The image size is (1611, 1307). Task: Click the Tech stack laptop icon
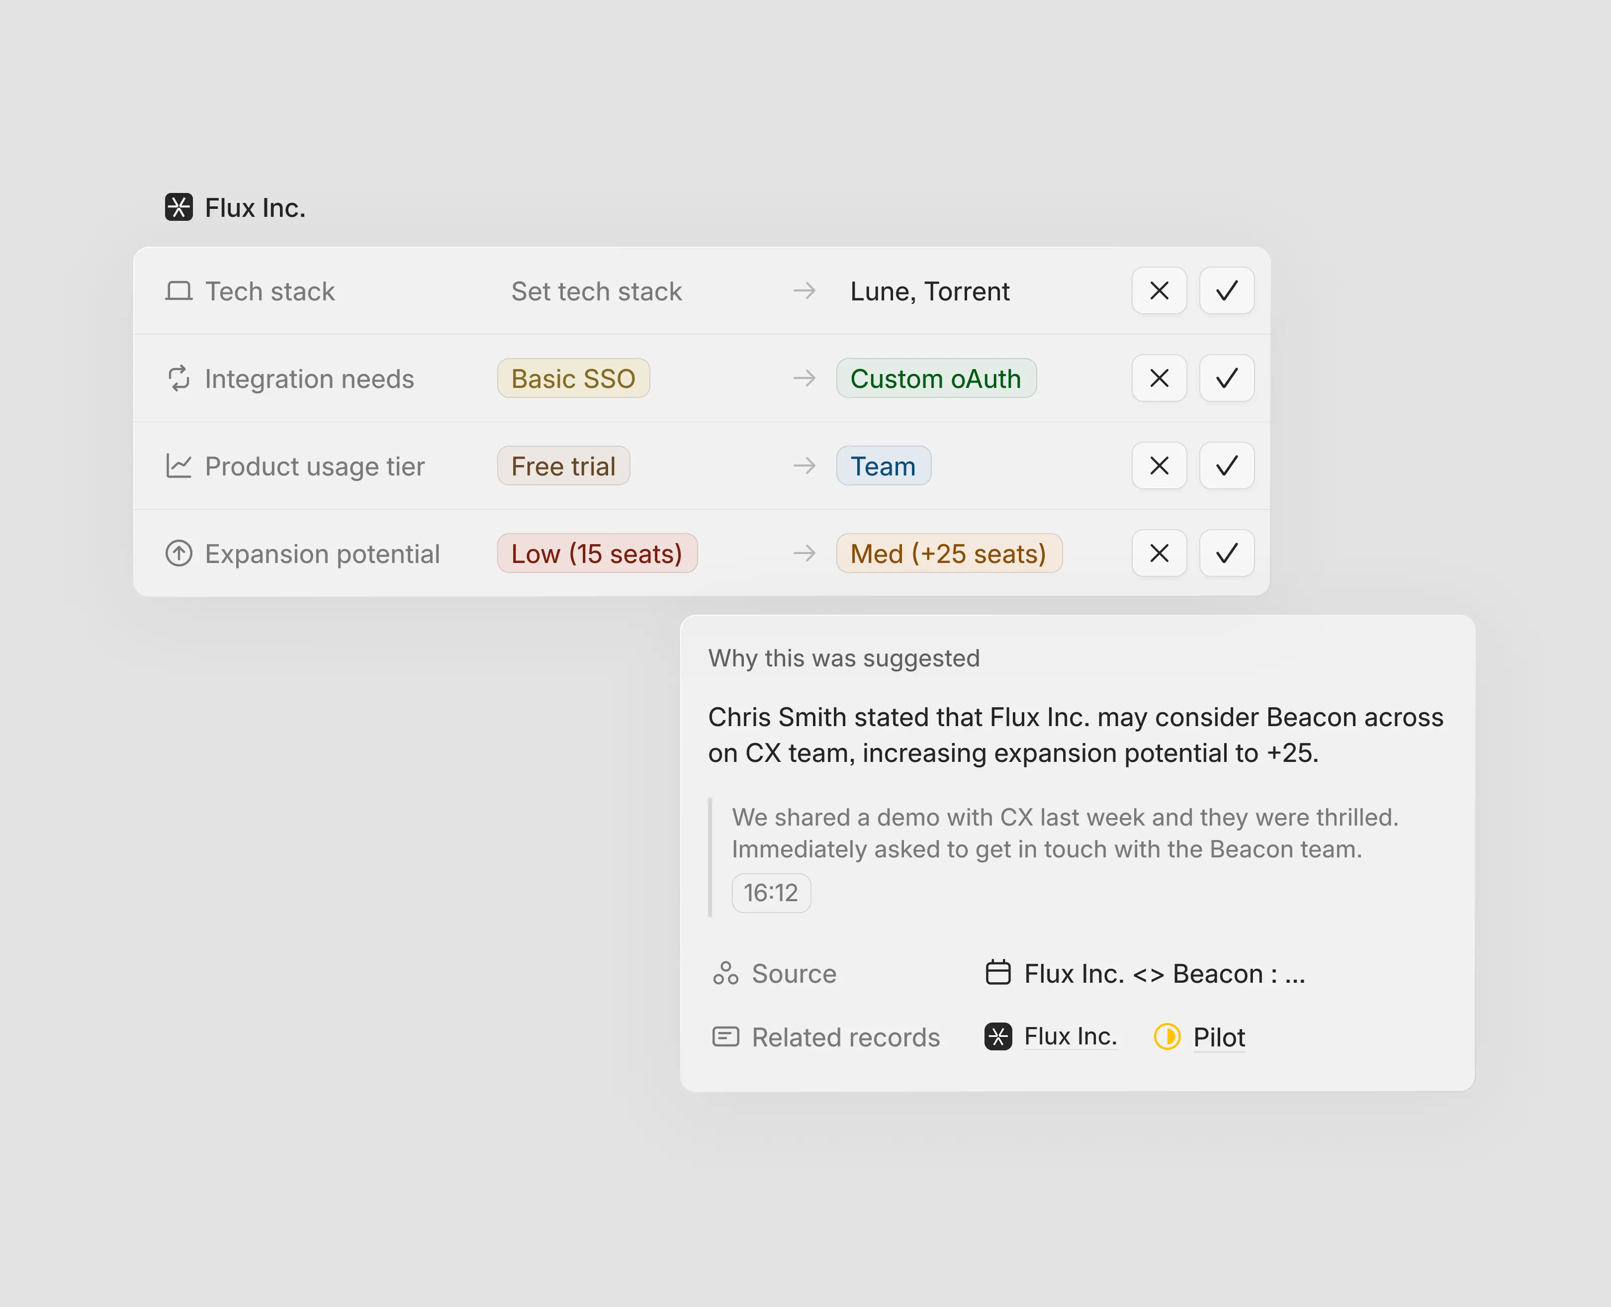tap(179, 291)
